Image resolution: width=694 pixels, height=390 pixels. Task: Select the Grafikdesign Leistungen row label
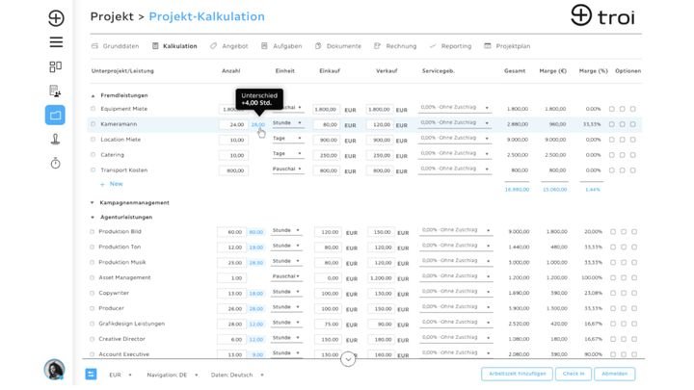click(x=131, y=324)
